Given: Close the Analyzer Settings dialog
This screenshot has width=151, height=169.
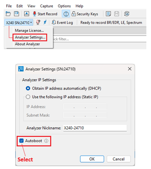Looking at the screenshot, I should 130,69.
